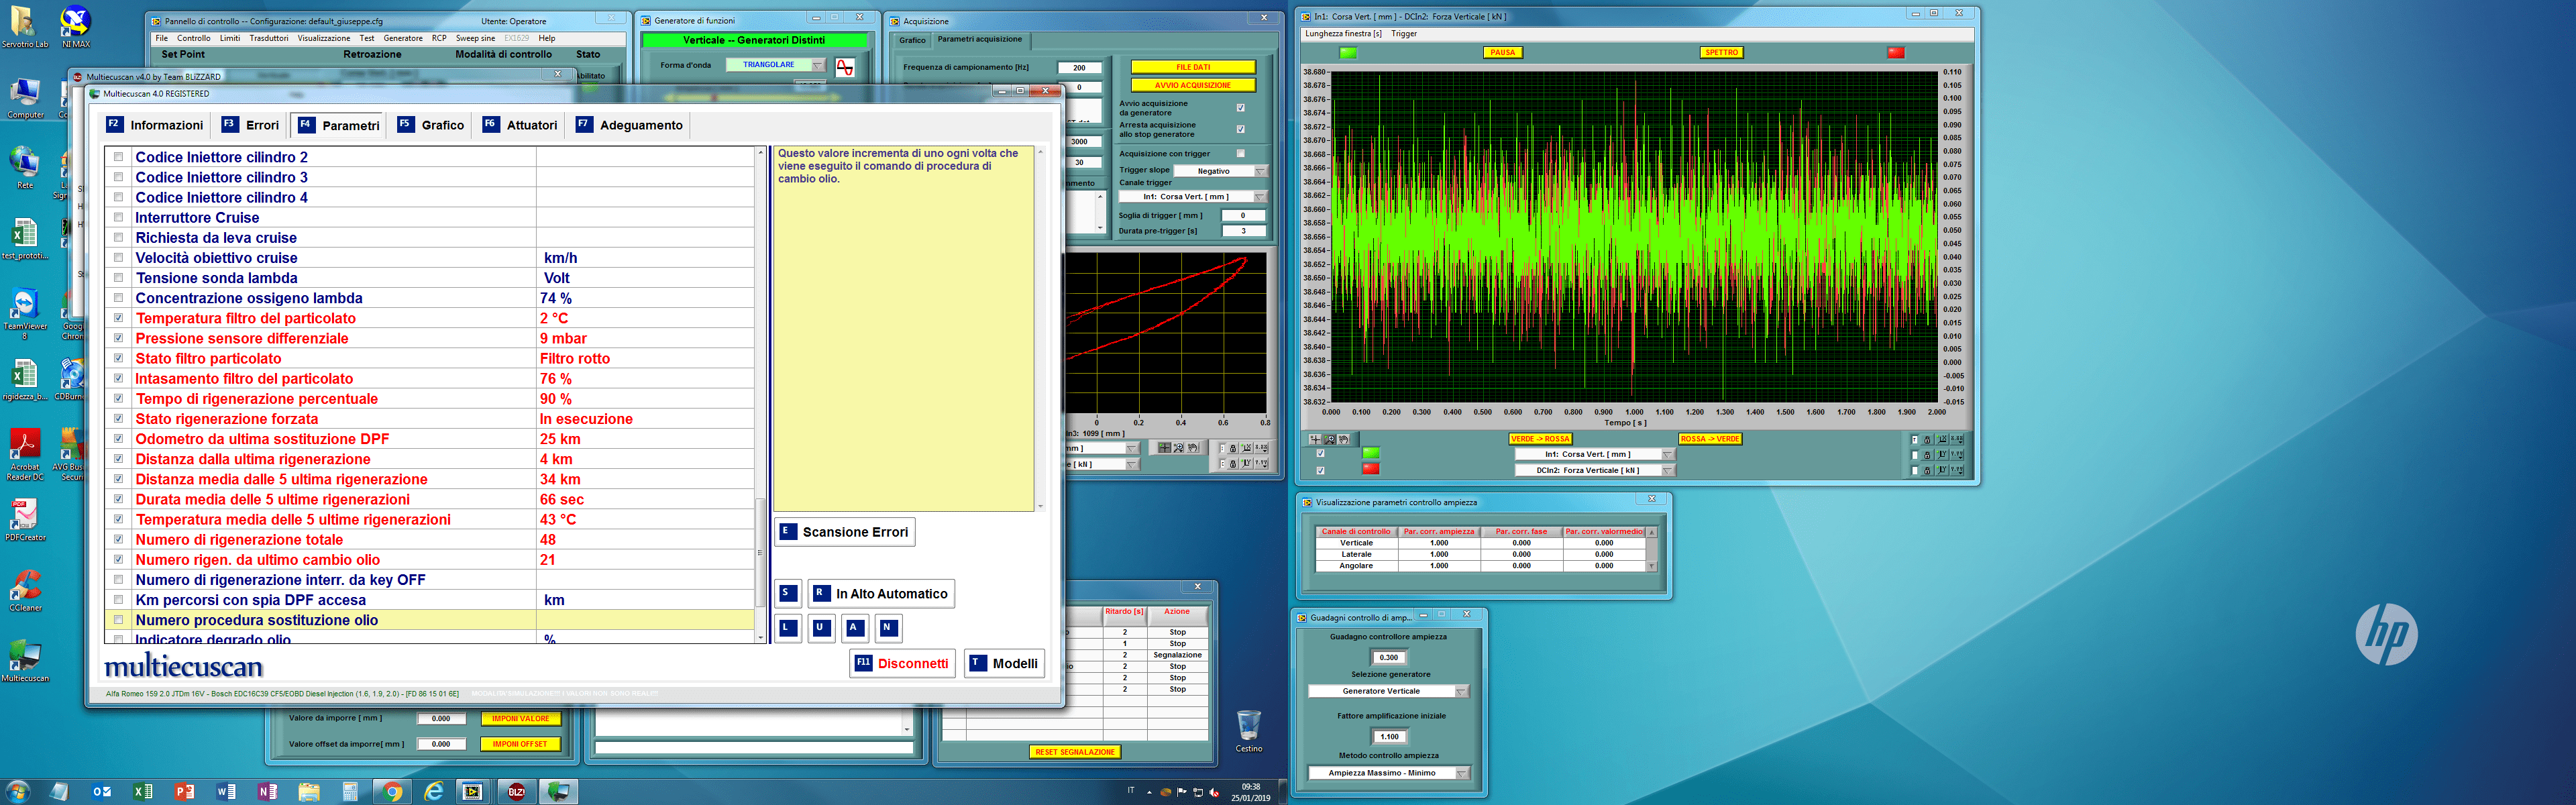Click the Fattore amplificazione iniziale input field
Screen dimensions: 2576x805
tap(1389, 737)
